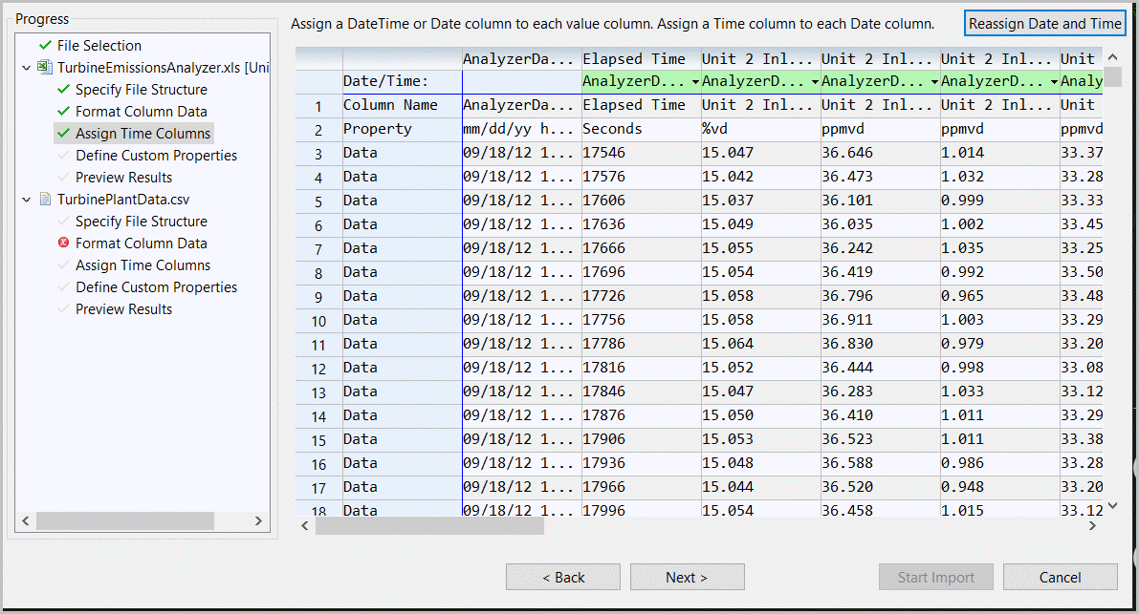
Task: Open Date/Time dropdown under the ppmvd 36.646 column
Action: pos(933,82)
